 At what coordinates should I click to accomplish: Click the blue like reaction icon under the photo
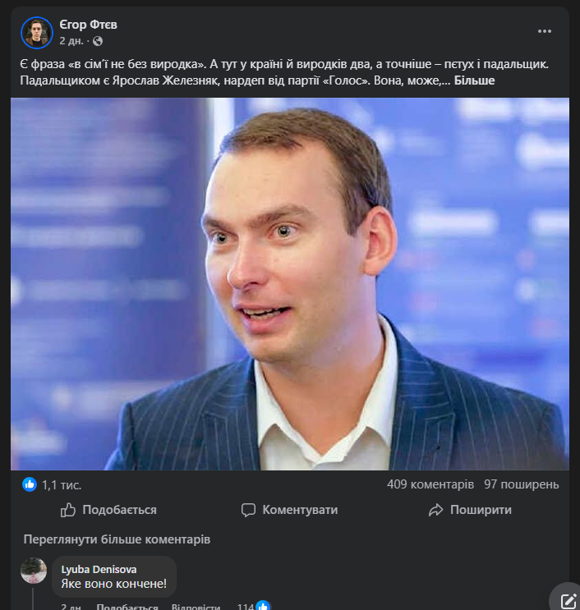(30, 484)
